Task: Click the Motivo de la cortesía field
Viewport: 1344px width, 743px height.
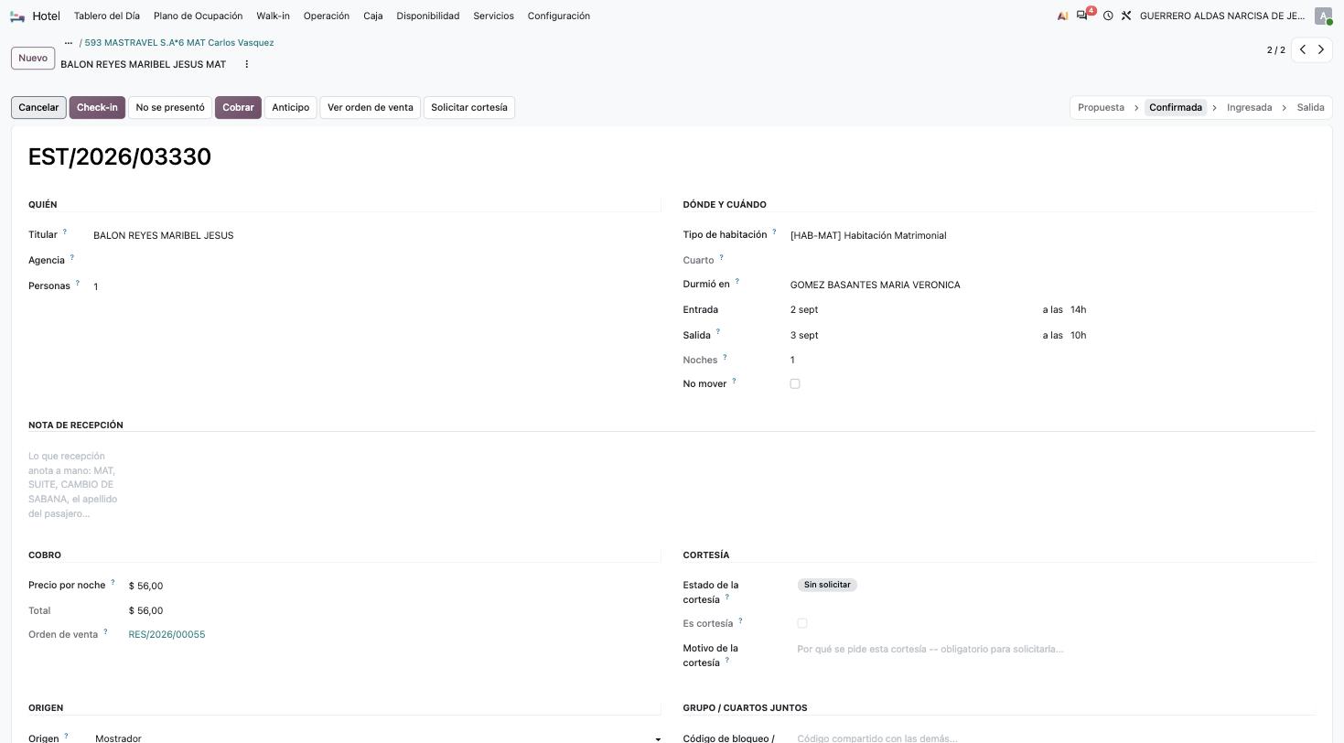Action: click(1056, 650)
